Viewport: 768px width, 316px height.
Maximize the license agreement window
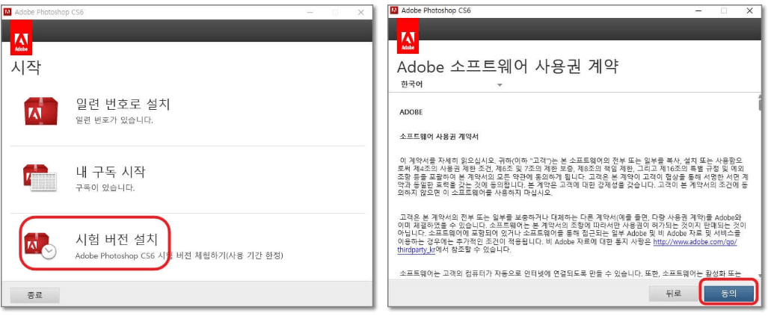pos(723,10)
